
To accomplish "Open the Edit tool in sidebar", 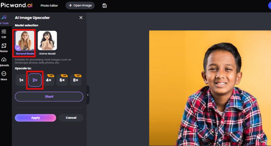I will 4,34.
